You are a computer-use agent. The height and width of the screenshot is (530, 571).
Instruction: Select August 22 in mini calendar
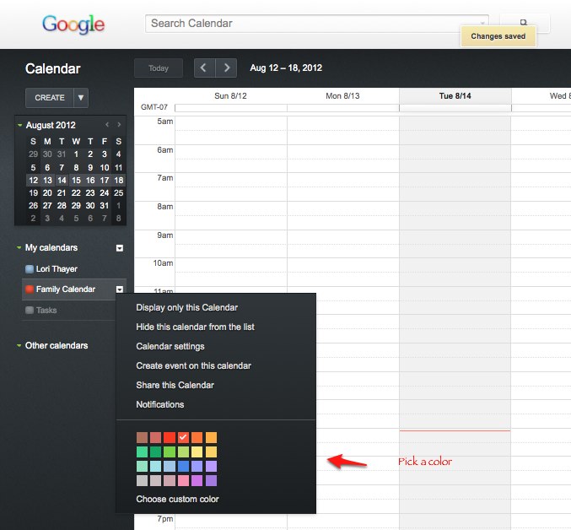76,193
